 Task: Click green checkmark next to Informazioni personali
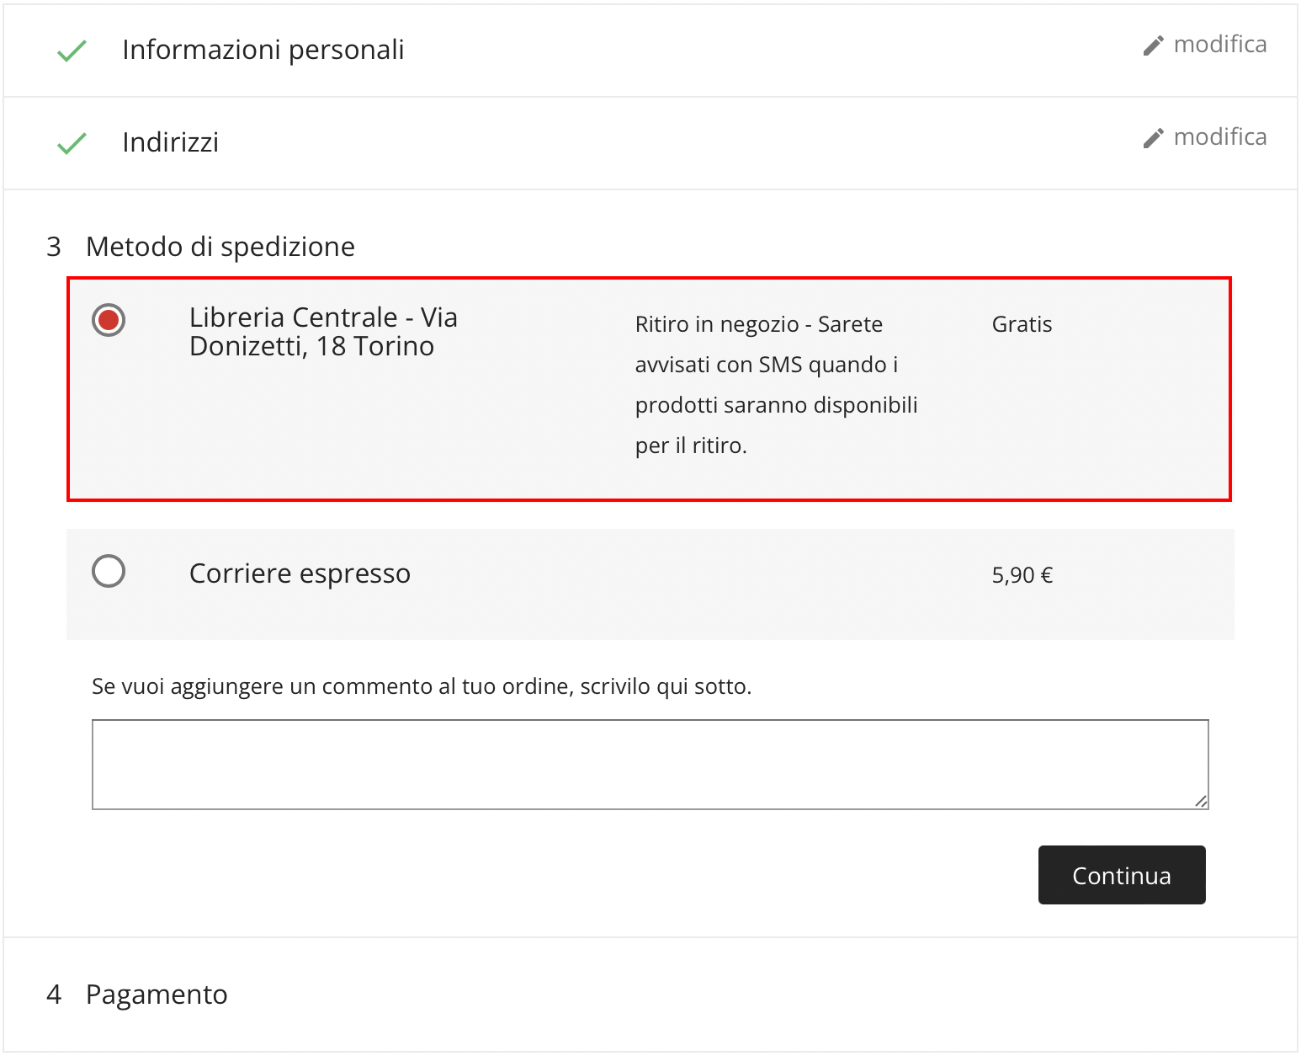72,51
